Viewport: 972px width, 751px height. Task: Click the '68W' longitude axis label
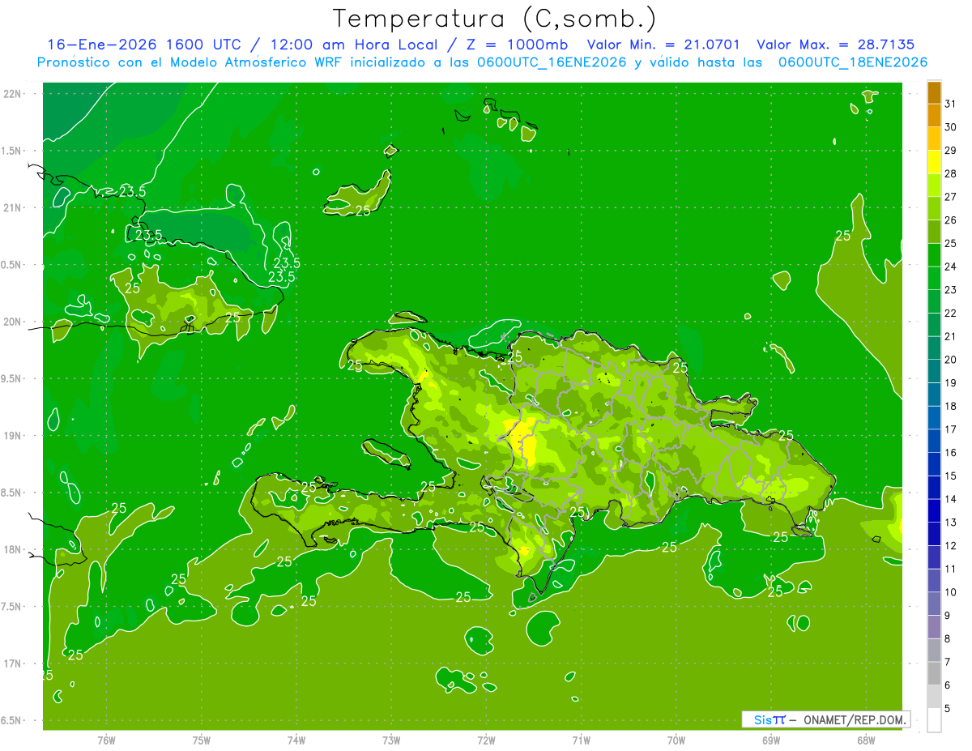click(866, 740)
